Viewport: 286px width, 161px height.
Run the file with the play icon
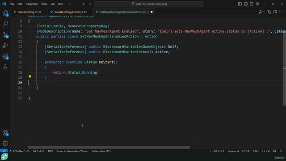click(260, 12)
